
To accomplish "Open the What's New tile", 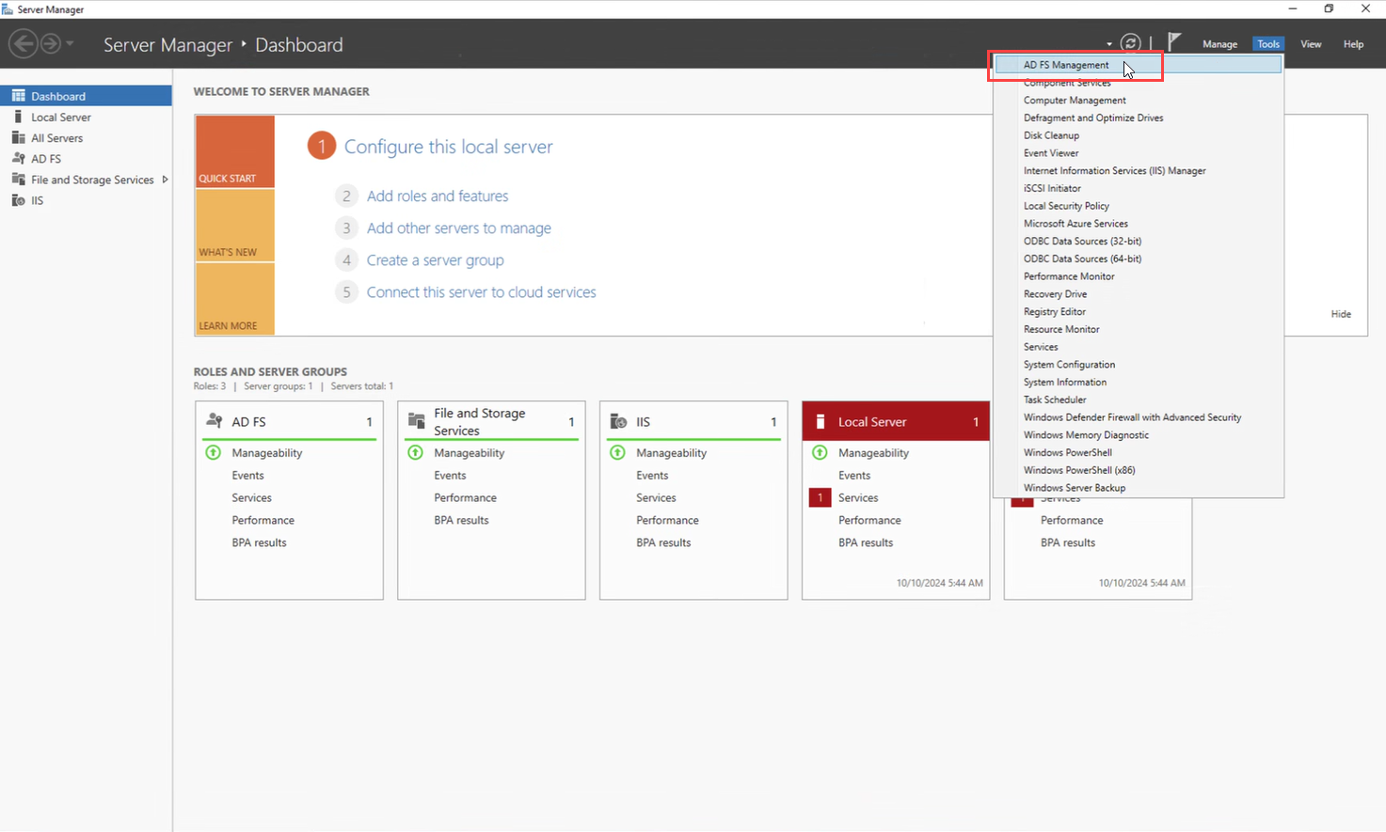I will [x=235, y=225].
